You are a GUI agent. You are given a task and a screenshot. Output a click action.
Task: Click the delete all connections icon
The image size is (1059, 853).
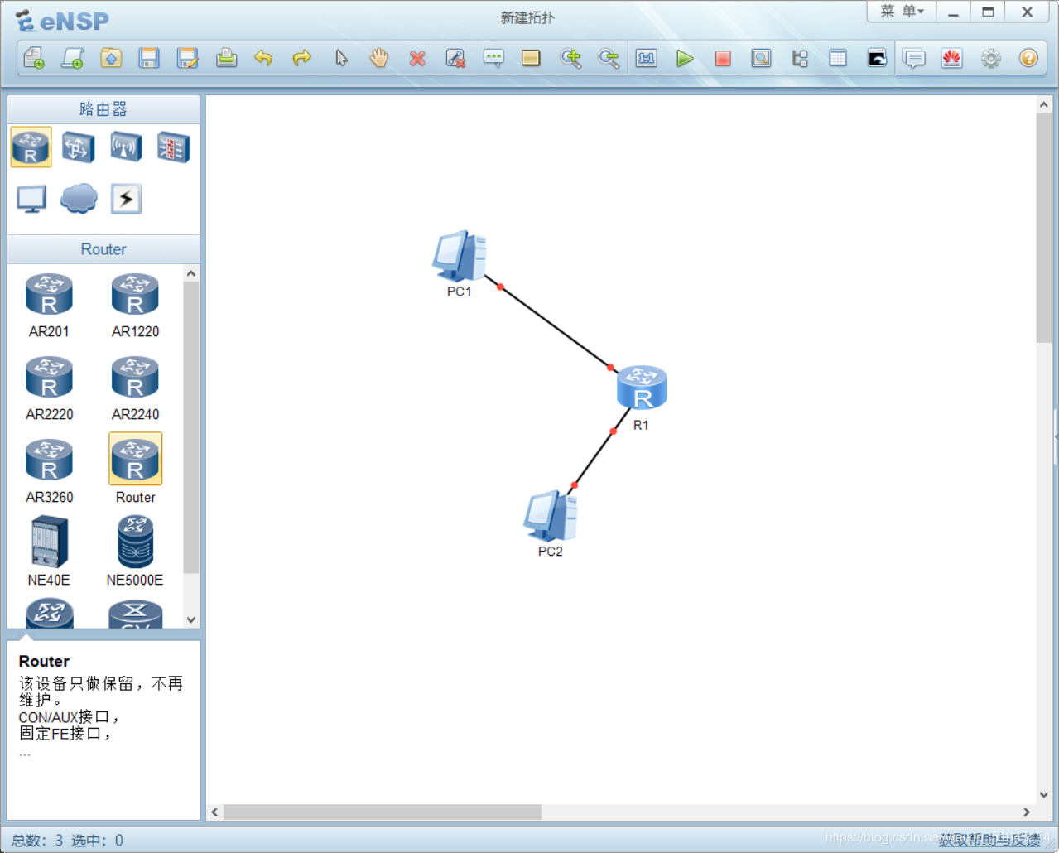(x=455, y=58)
